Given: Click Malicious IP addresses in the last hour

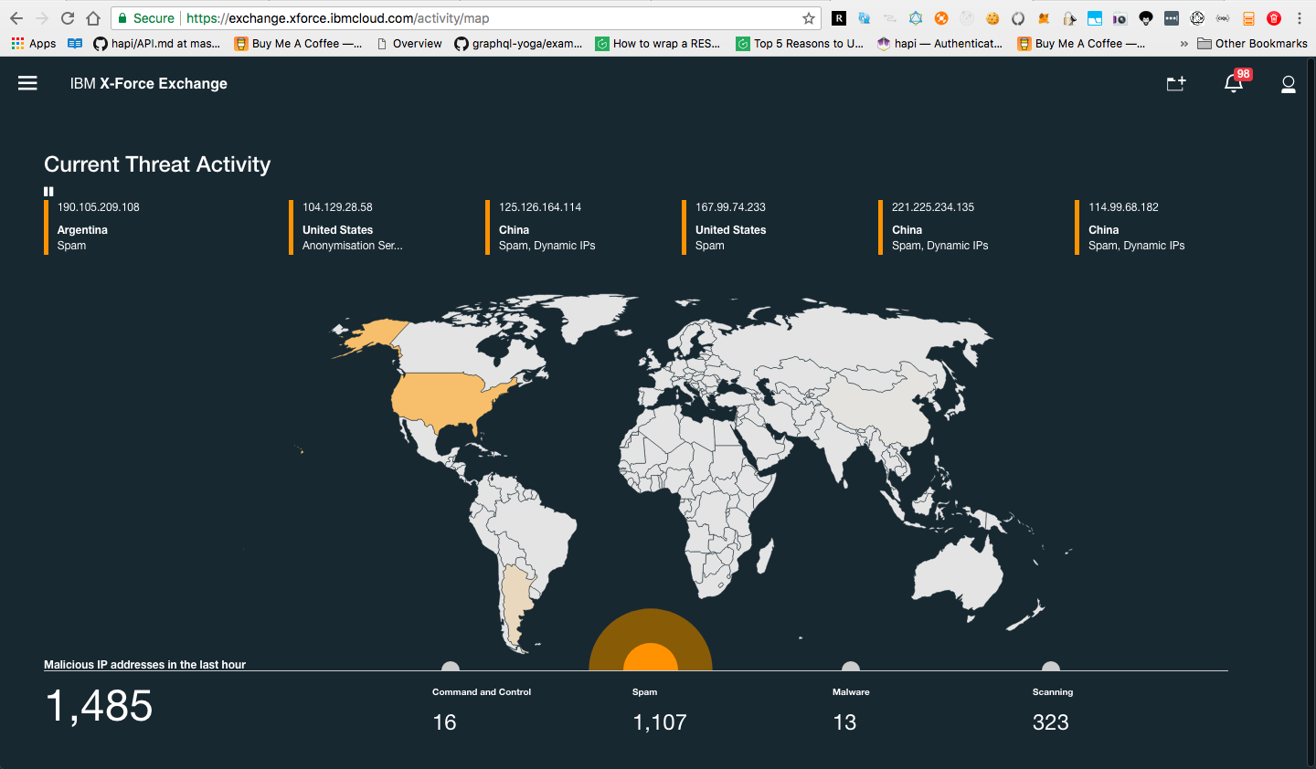Looking at the screenshot, I should click(144, 665).
